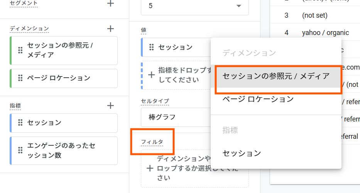Click the 値 section label
Screen dimensions: 360x193
(144, 30)
